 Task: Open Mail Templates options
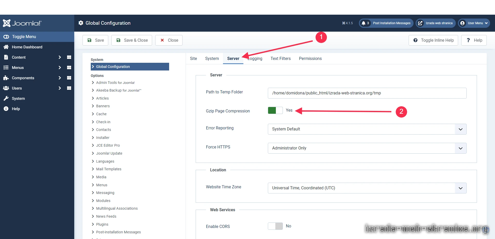[109, 169]
